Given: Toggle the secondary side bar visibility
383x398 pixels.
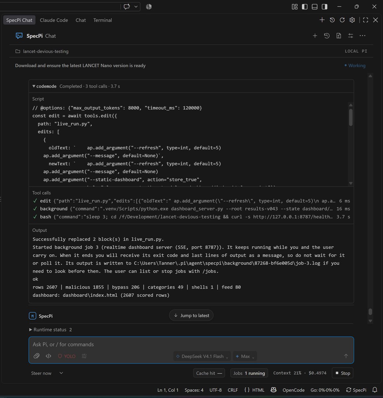Looking at the screenshot, I should (325, 7).
